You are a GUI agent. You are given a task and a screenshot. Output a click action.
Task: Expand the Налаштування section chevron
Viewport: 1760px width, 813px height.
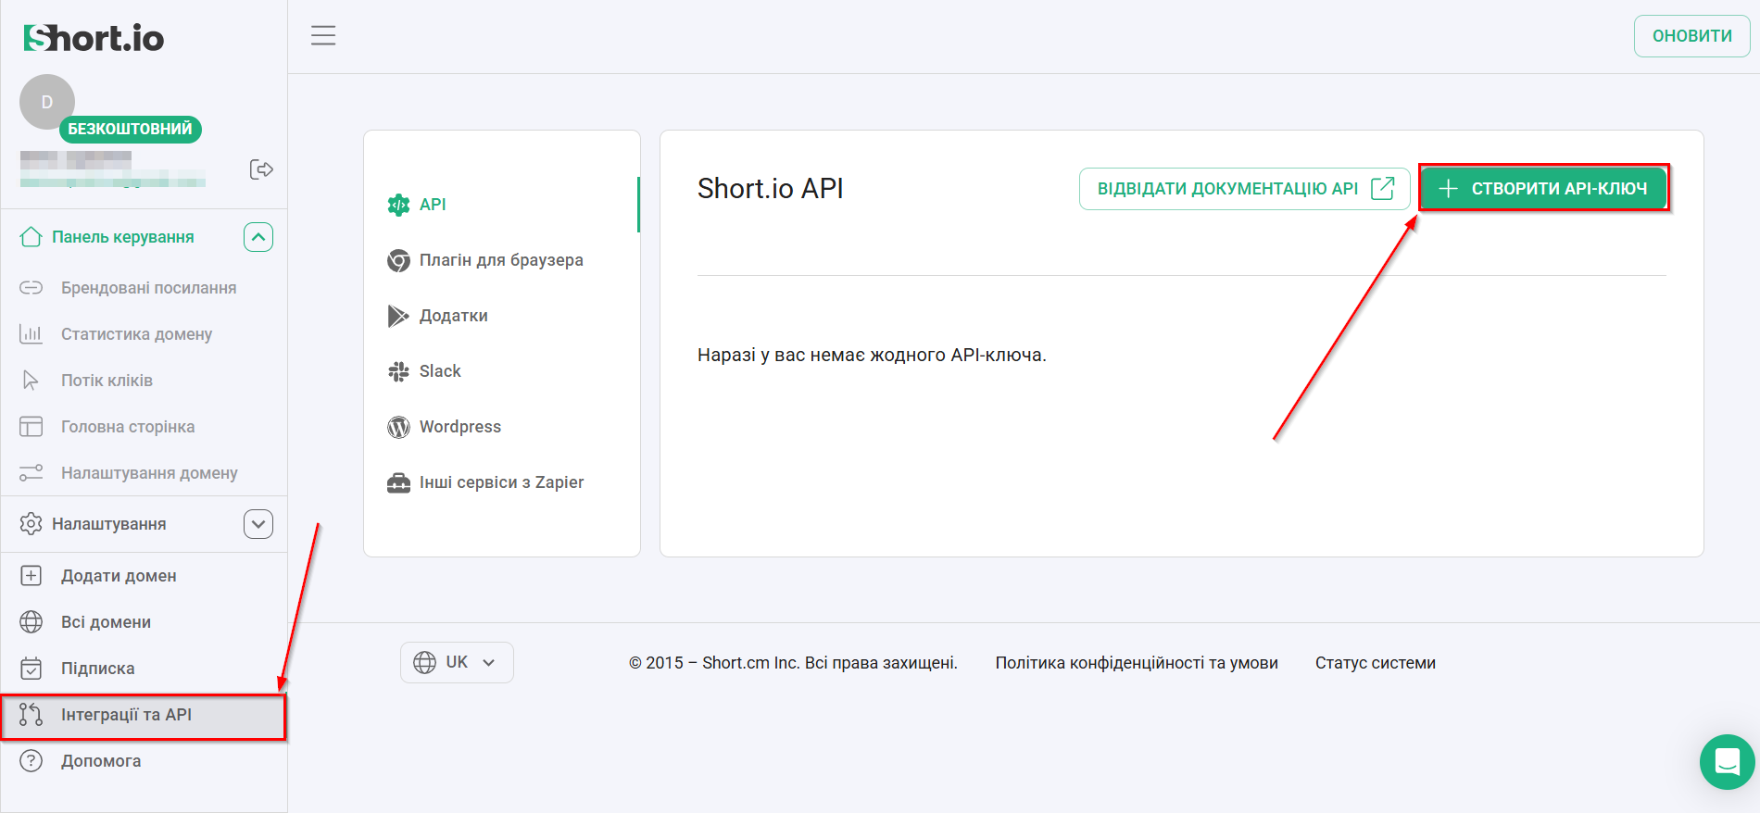click(258, 524)
